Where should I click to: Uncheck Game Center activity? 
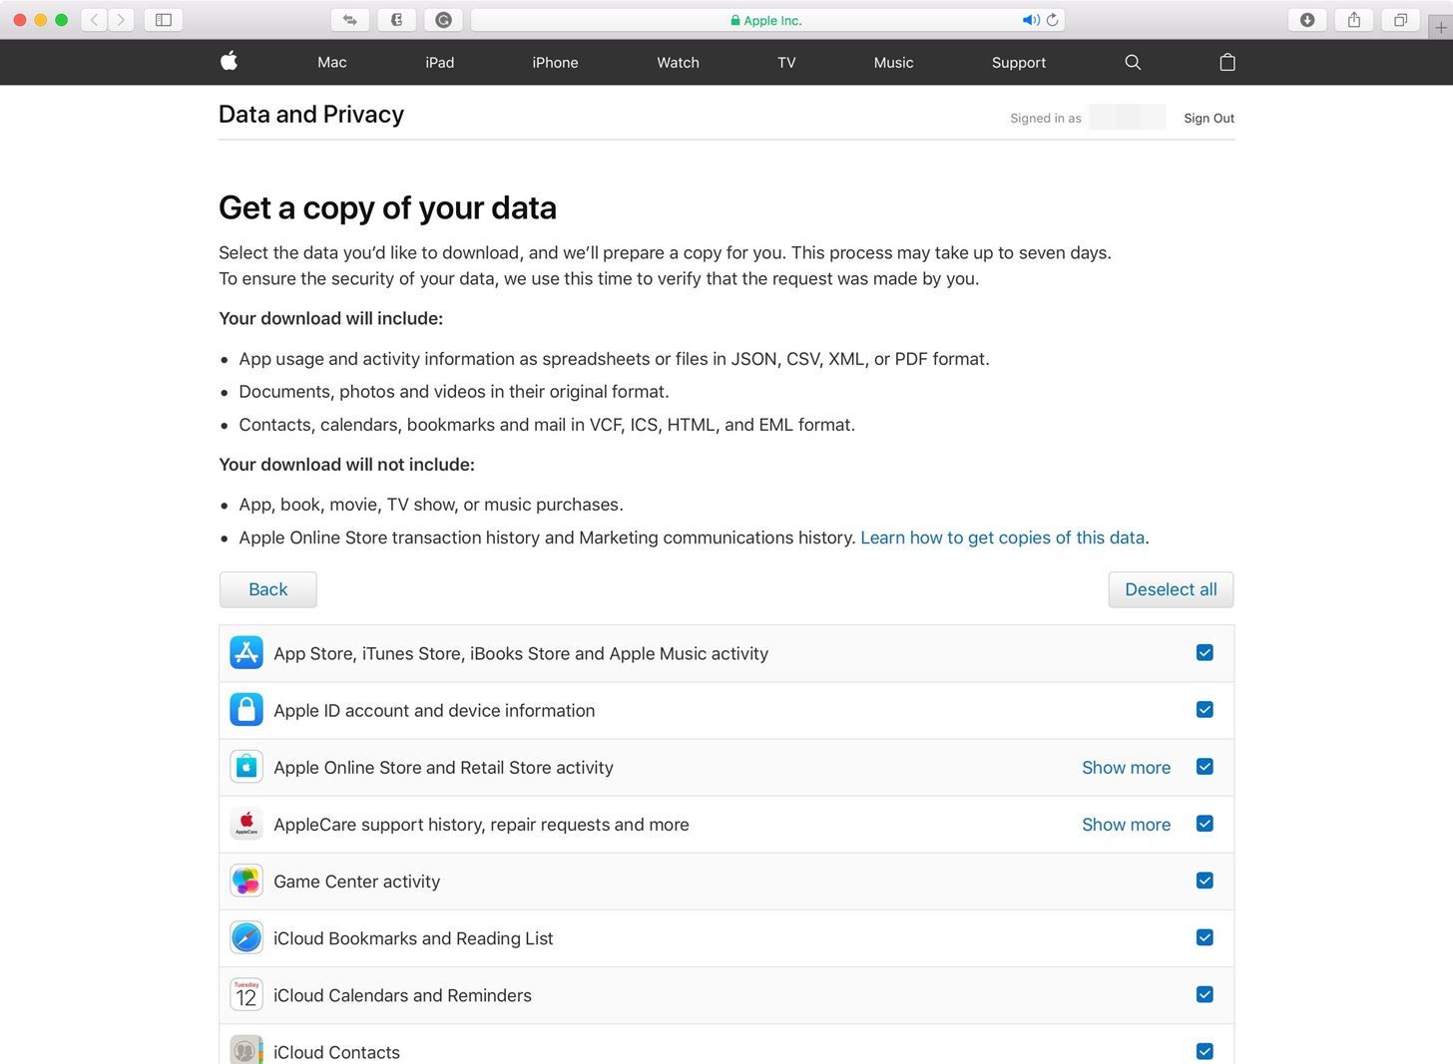point(1205,881)
